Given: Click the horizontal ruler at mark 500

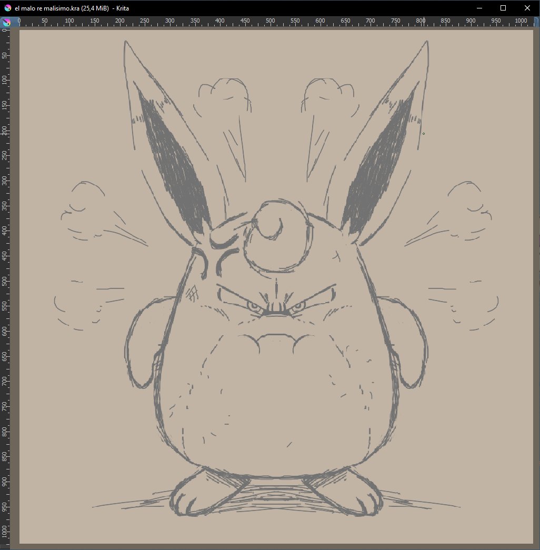Looking at the screenshot, I should 270,22.
